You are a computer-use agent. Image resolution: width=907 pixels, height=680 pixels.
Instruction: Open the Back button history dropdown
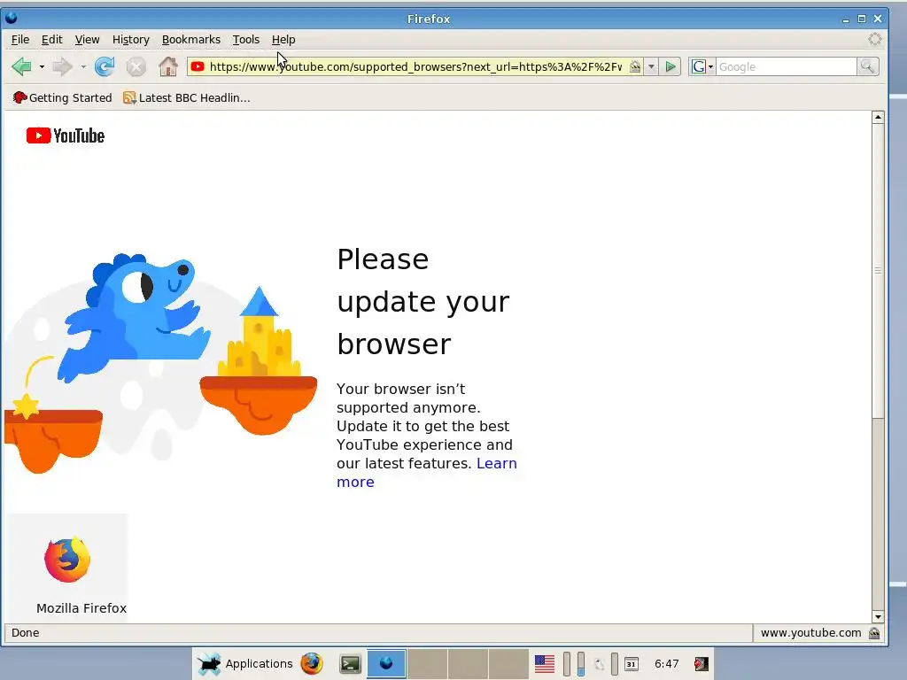[42, 67]
